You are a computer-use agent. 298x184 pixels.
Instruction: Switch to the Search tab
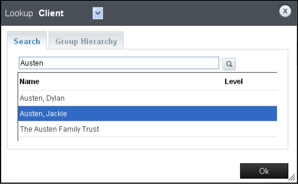pos(27,42)
